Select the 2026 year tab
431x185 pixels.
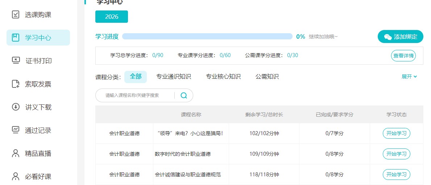(x=112, y=17)
